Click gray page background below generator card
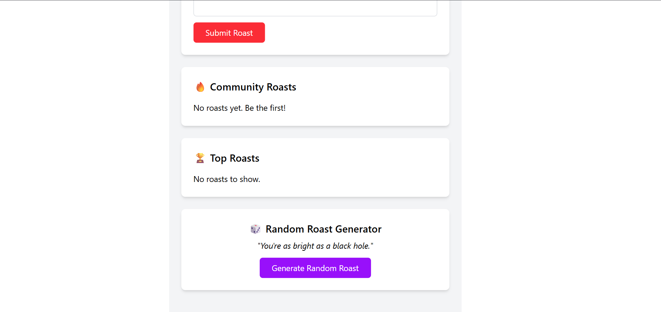 (315, 301)
